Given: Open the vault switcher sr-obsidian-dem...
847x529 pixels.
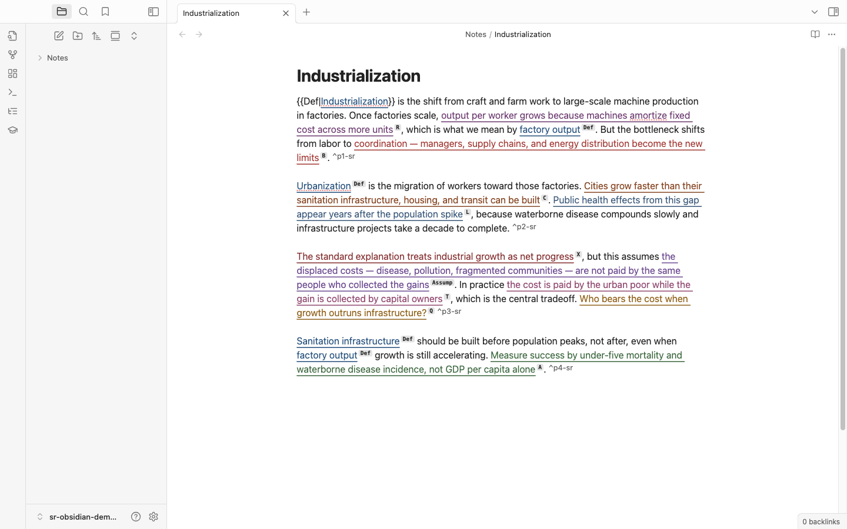Looking at the screenshot, I should (x=76, y=517).
